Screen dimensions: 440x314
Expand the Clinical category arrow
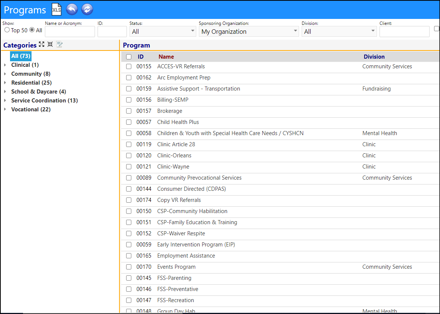click(x=5, y=65)
